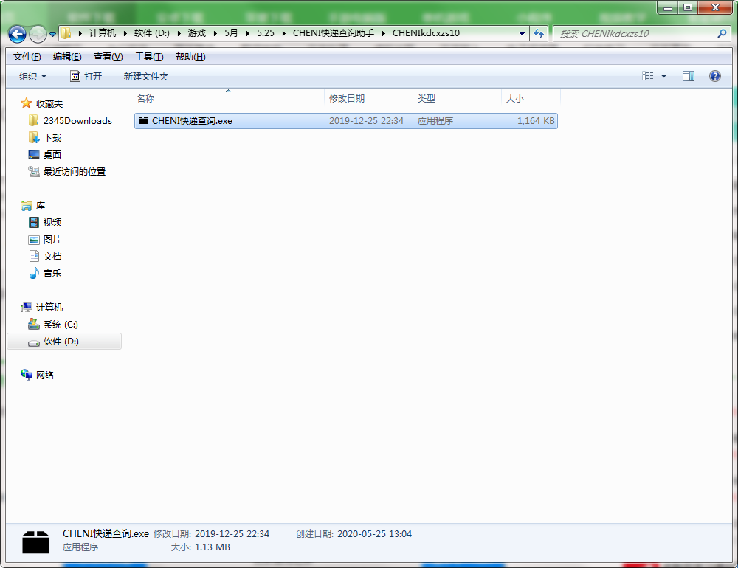Expand the 组织 dropdown

pos(33,76)
